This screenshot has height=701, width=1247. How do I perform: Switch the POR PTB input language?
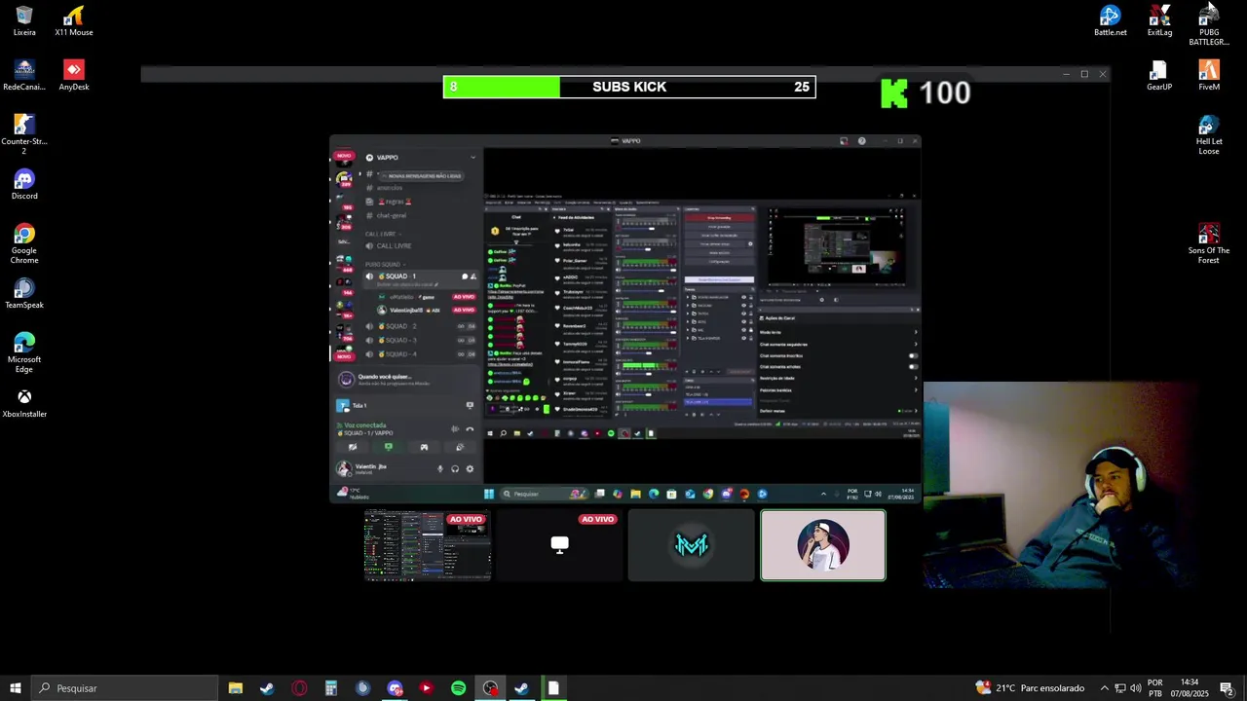pos(1154,688)
